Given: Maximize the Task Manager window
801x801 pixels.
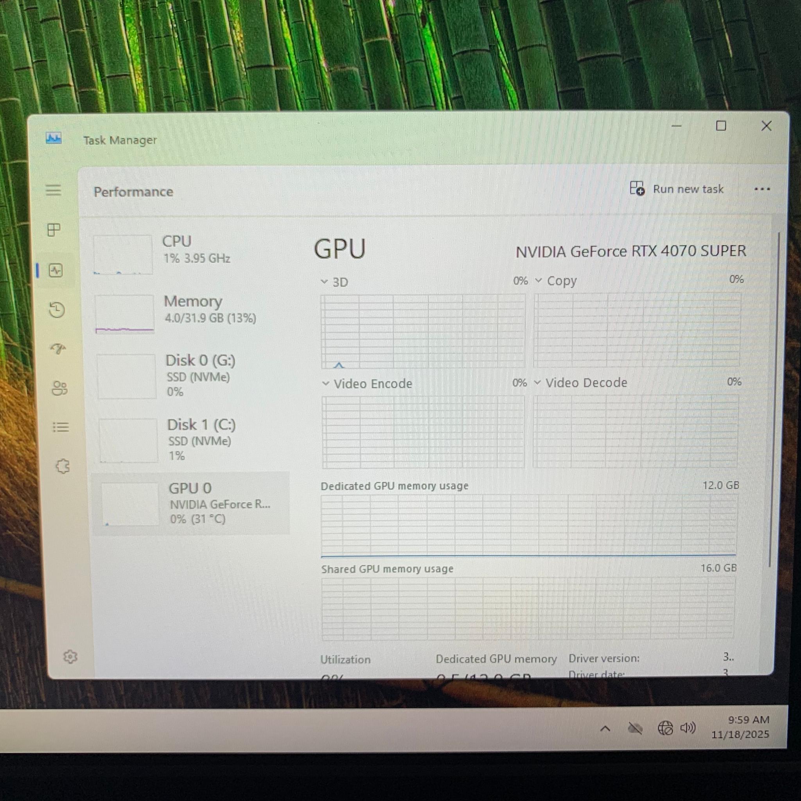Looking at the screenshot, I should [721, 126].
